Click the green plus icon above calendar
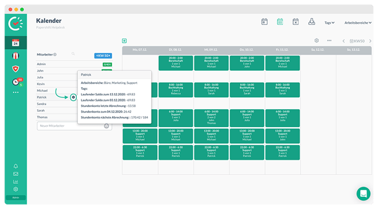 pyautogui.click(x=124, y=41)
